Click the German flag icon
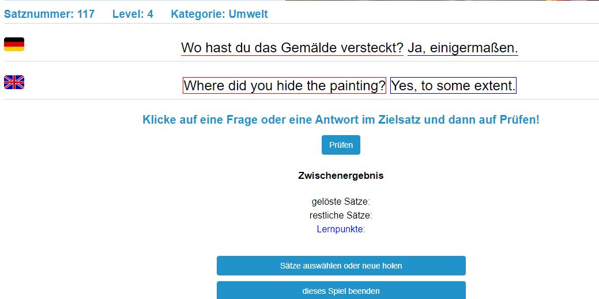The height and width of the screenshot is (299, 599). tap(14, 44)
